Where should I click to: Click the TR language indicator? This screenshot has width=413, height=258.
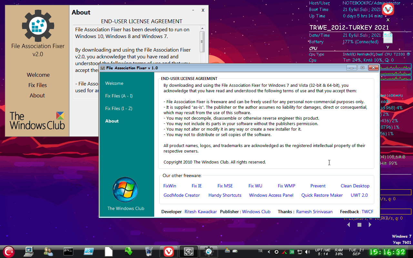(x=260, y=251)
